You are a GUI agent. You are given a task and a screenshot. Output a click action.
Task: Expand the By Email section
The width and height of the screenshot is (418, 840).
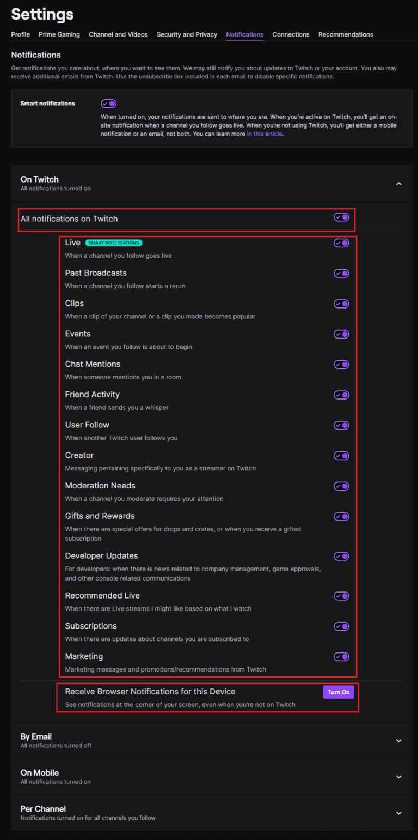[398, 741]
